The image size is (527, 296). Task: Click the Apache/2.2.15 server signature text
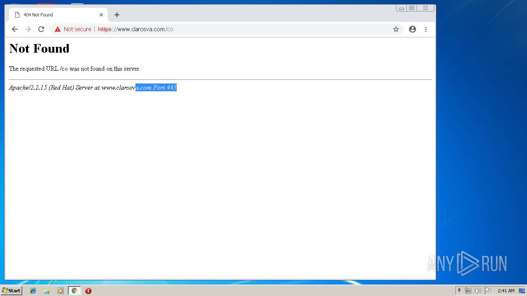93,88
